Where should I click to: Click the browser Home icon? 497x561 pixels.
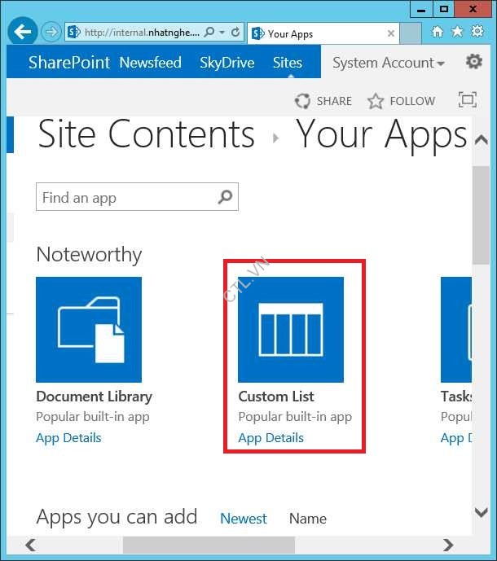point(438,32)
